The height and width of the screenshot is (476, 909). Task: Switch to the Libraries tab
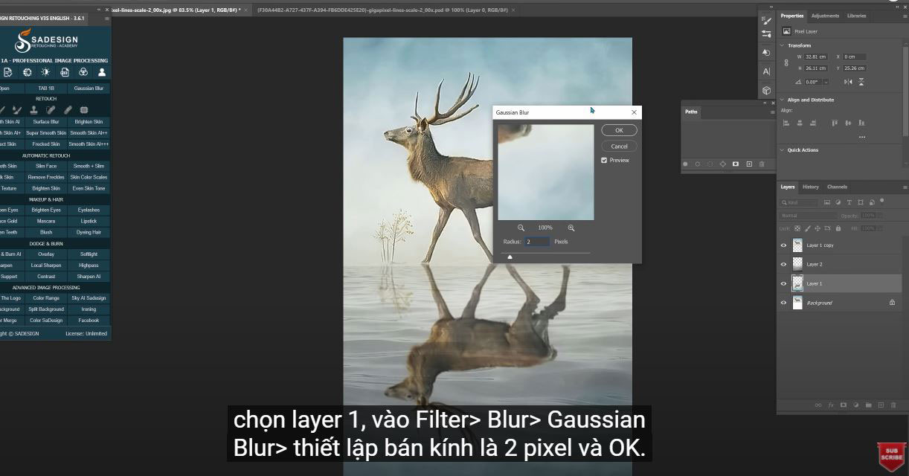(x=856, y=16)
